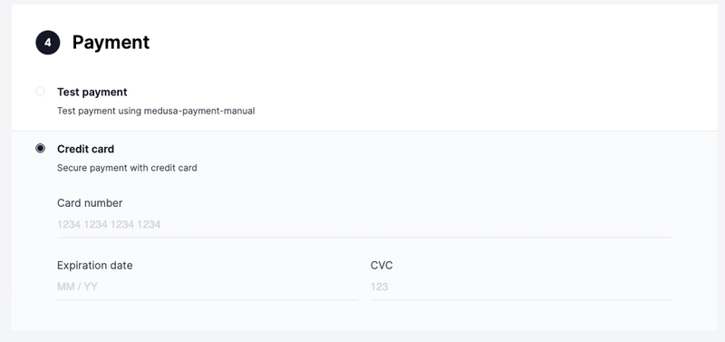Click the 1234 1234 1234 1234 placeholder
Screen dimensions: 725x342
[x=109, y=225]
